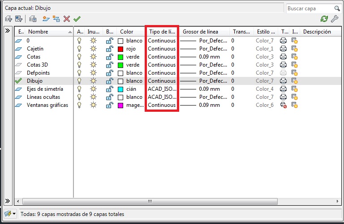The image size is (344, 224).
Task: Toggle plot icon for Defpoints layer
Action: [283, 73]
